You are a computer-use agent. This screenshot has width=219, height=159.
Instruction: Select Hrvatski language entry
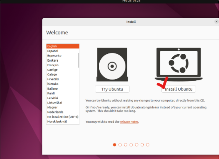point(62,79)
